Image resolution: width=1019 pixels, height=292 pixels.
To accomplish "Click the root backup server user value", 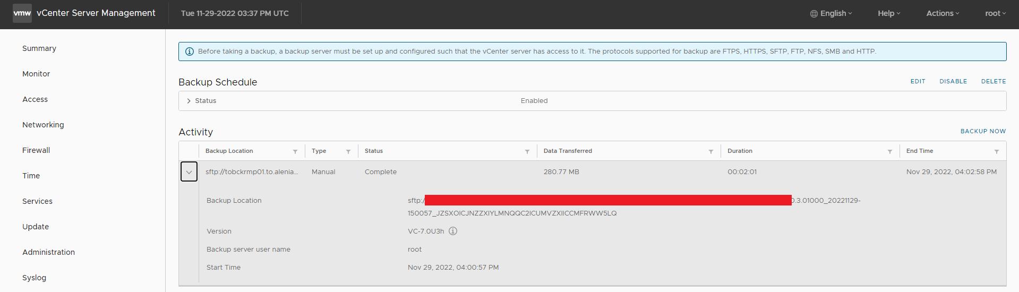I will click(x=415, y=250).
